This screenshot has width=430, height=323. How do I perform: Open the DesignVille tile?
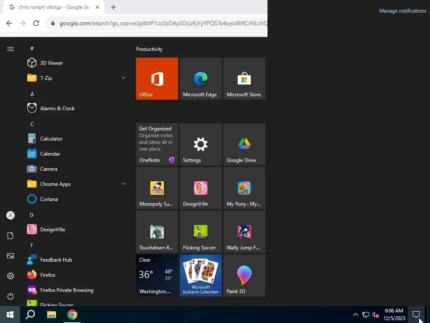[x=200, y=188]
